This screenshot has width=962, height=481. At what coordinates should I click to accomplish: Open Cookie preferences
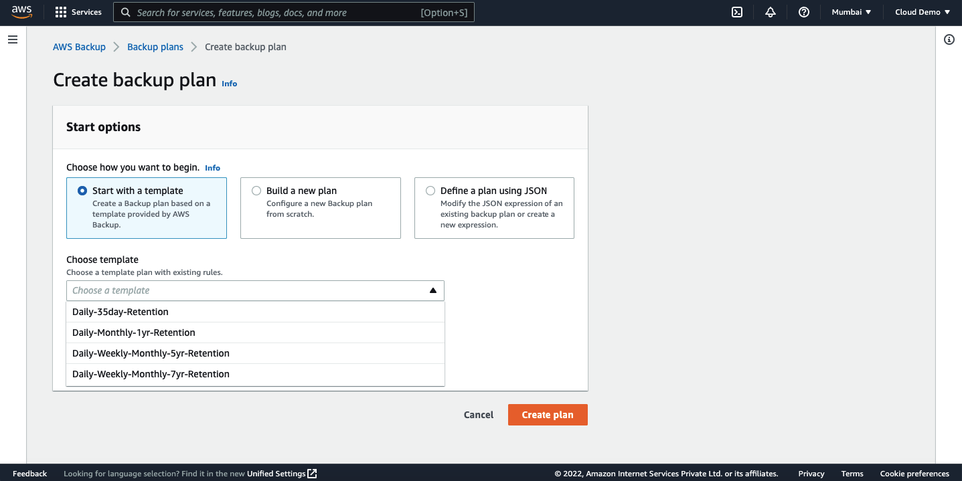pyautogui.click(x=914, y=474)
